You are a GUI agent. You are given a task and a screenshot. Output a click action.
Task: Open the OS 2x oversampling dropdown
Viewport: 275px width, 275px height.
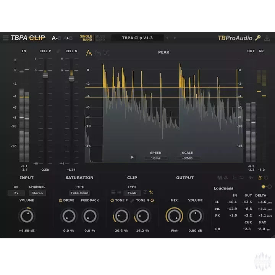coord(16,193)
